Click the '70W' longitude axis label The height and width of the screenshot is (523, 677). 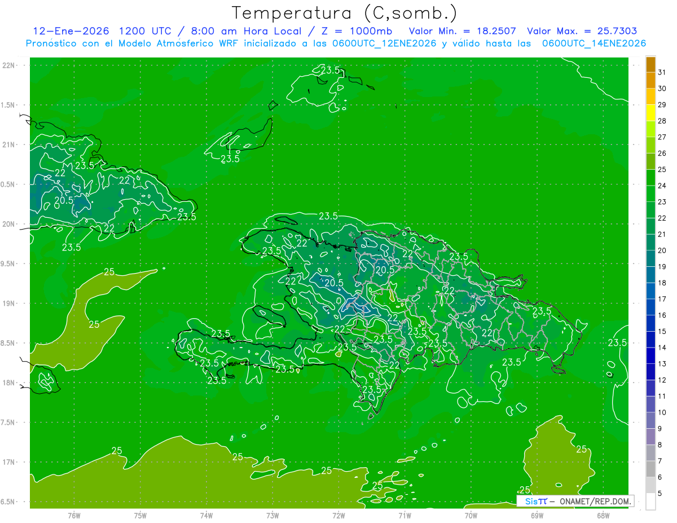pos(471,515)
